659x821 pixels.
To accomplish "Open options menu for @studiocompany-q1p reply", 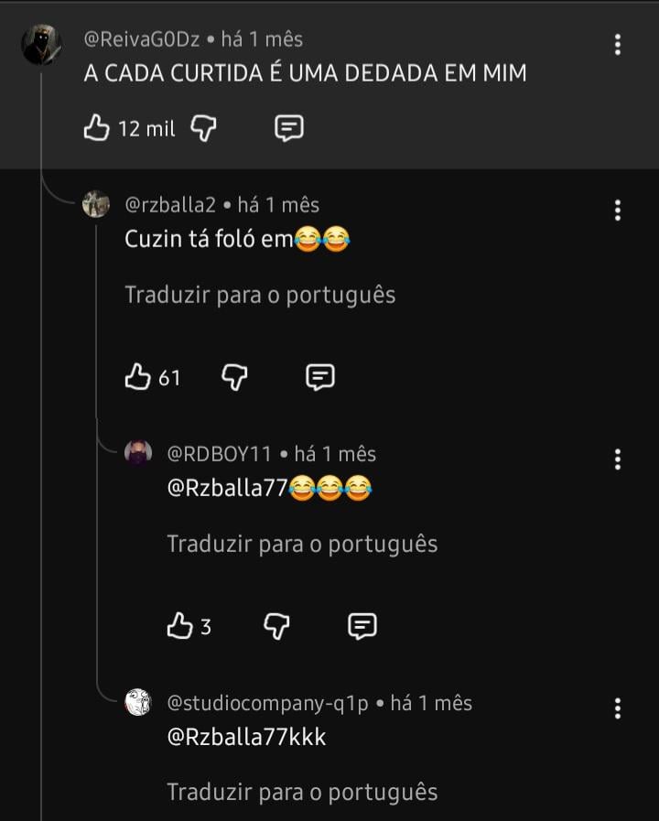I will [618, 708].
